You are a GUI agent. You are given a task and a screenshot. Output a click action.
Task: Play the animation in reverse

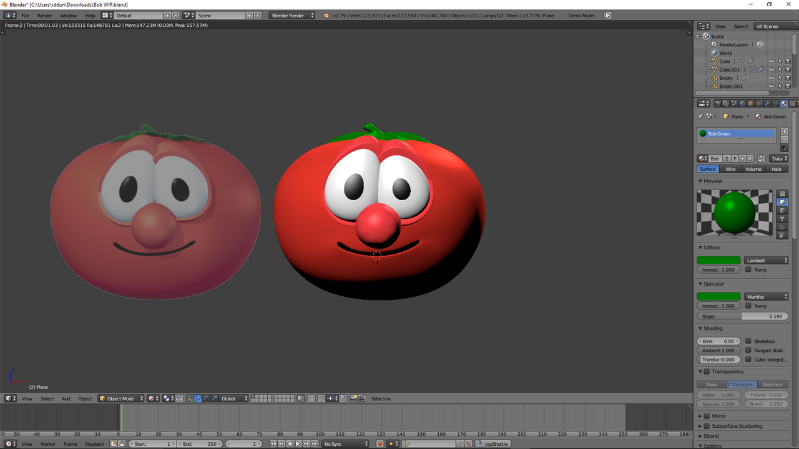(x=290, y=443)
